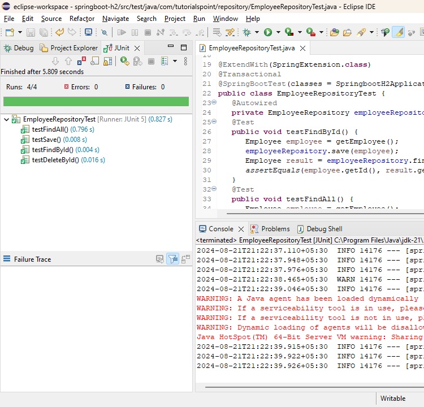Viewport: 424px width, 407px height.
Task: Collapse the EmployeeRepositoryTest tree node
Action: click(6, 119)
